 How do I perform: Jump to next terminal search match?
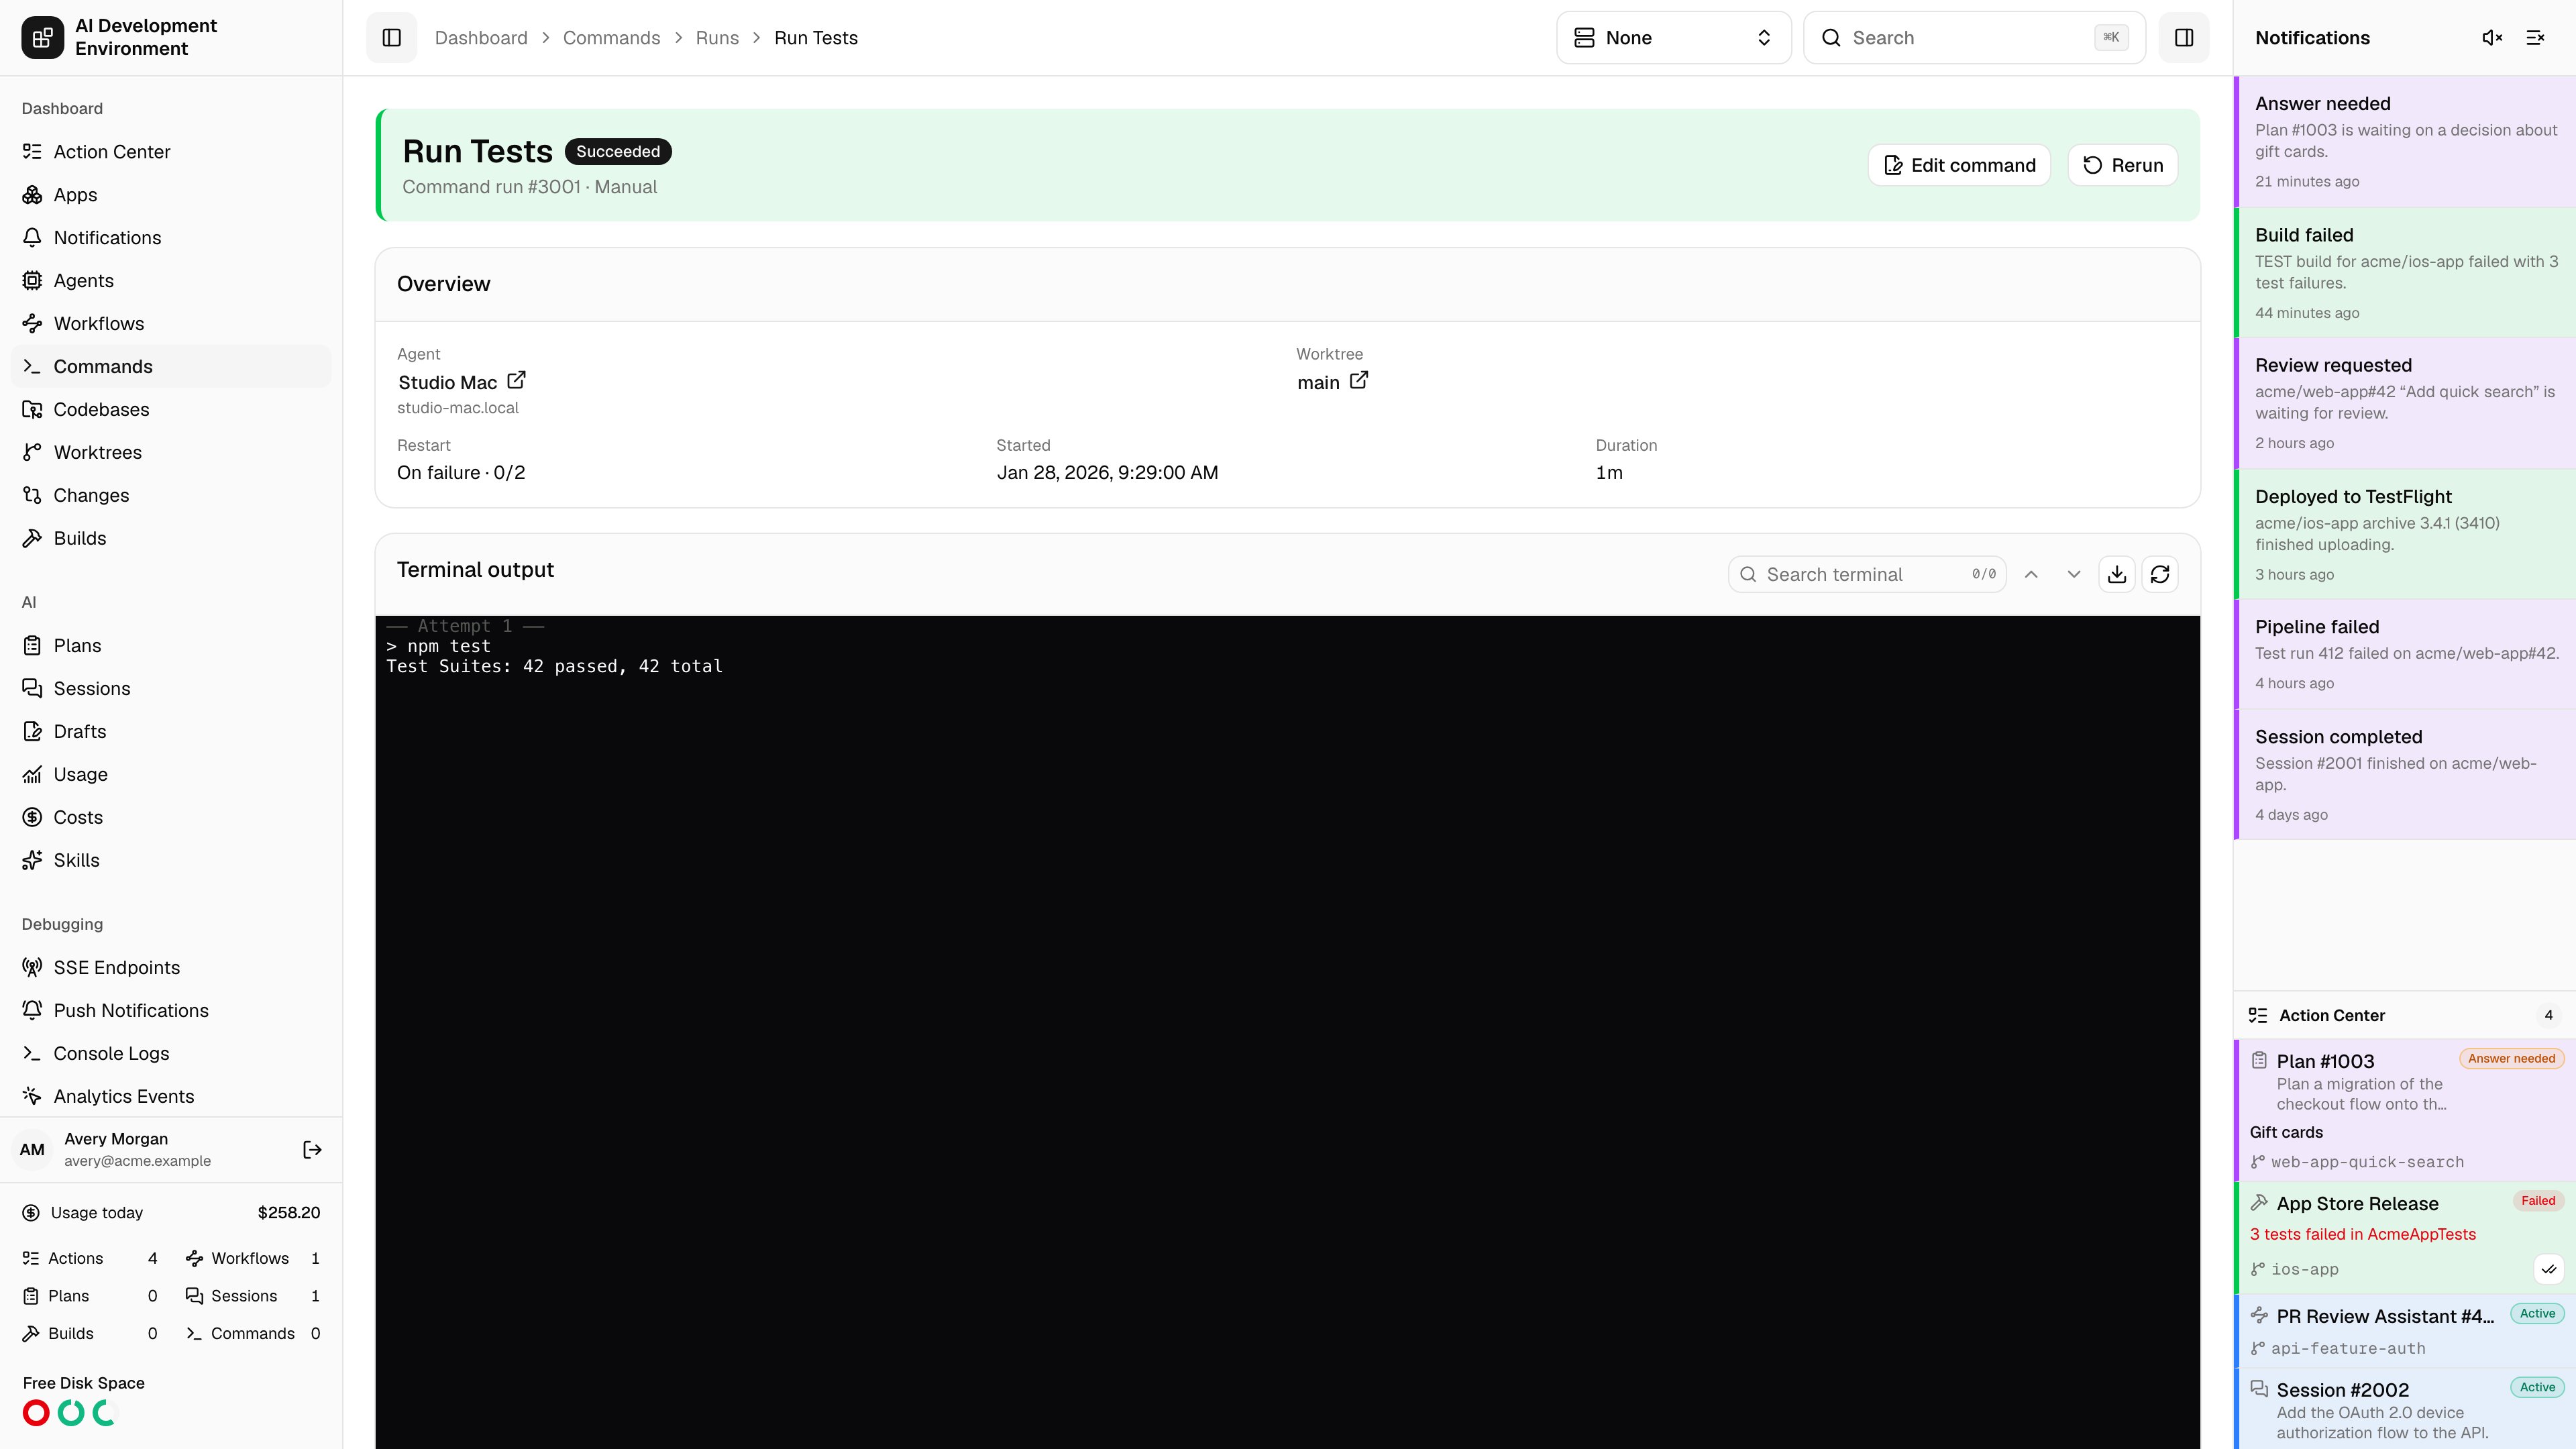[x=2074, y=574]
